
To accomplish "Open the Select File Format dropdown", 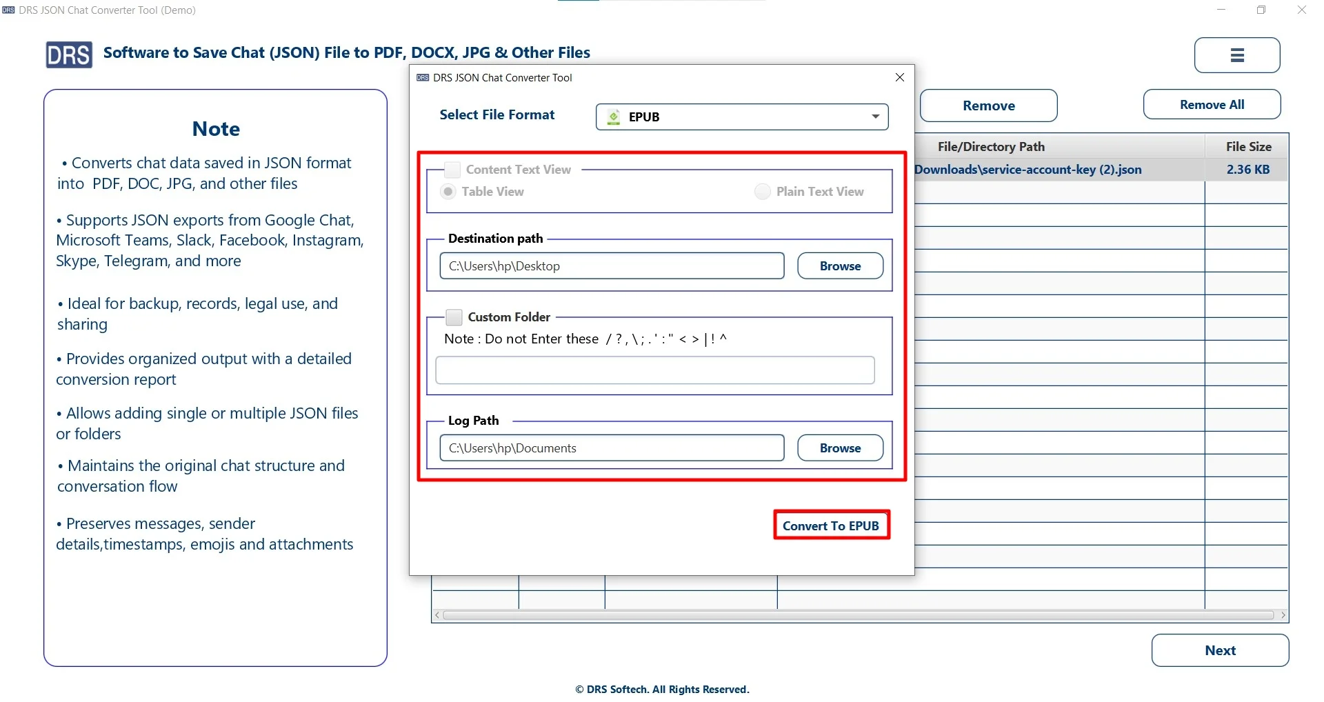I will click(874, 117).
